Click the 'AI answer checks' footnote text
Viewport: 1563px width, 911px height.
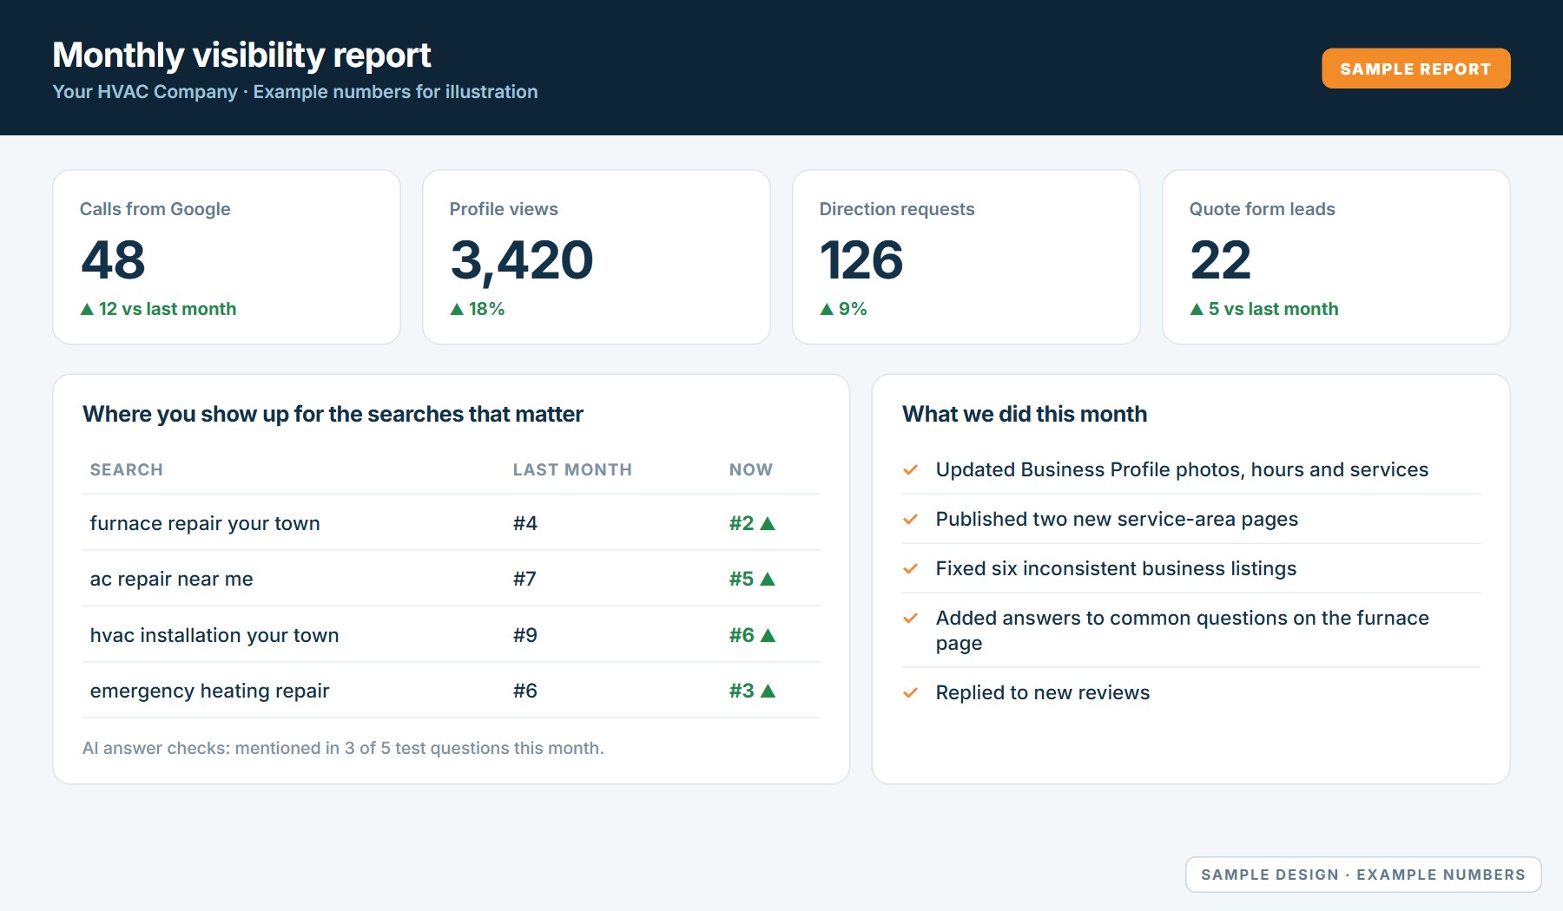[x=343, y=748]
